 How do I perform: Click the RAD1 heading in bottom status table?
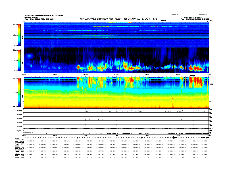17,146
